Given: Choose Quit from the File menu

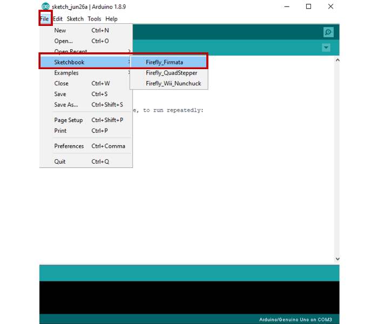Looking at the screenshot, I should (86, 161).
